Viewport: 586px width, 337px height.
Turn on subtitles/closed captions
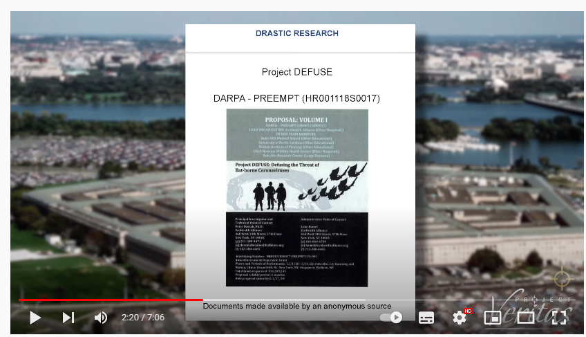click(426, 318)
